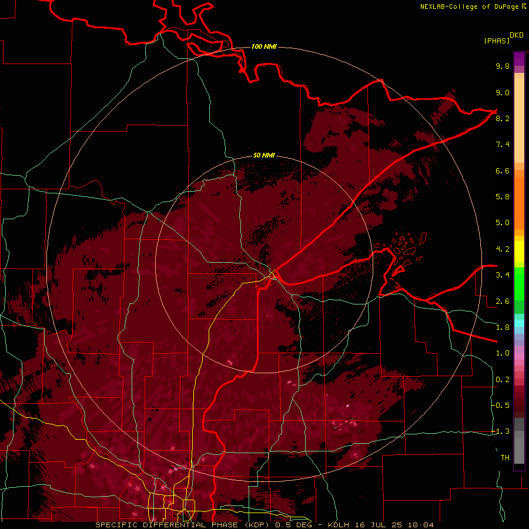Image resolution: width=529 pixels, height=529 pixels.
Task: Click the -0.5 legend value
Action: (501, 405)
